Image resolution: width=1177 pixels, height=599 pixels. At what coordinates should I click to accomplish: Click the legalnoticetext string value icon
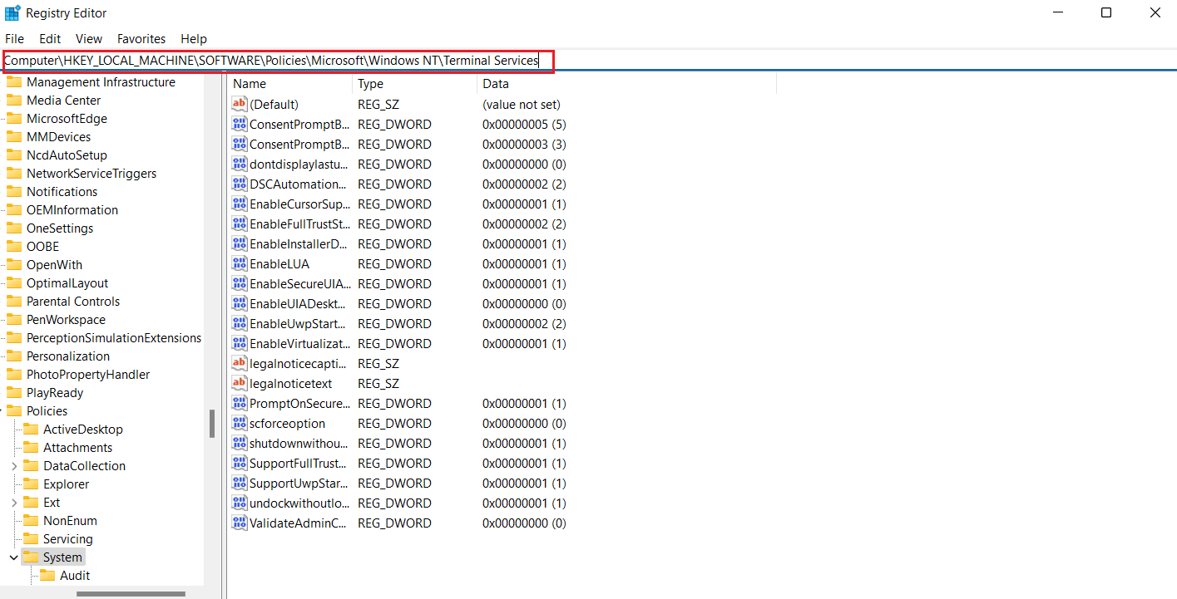[240, 384]
